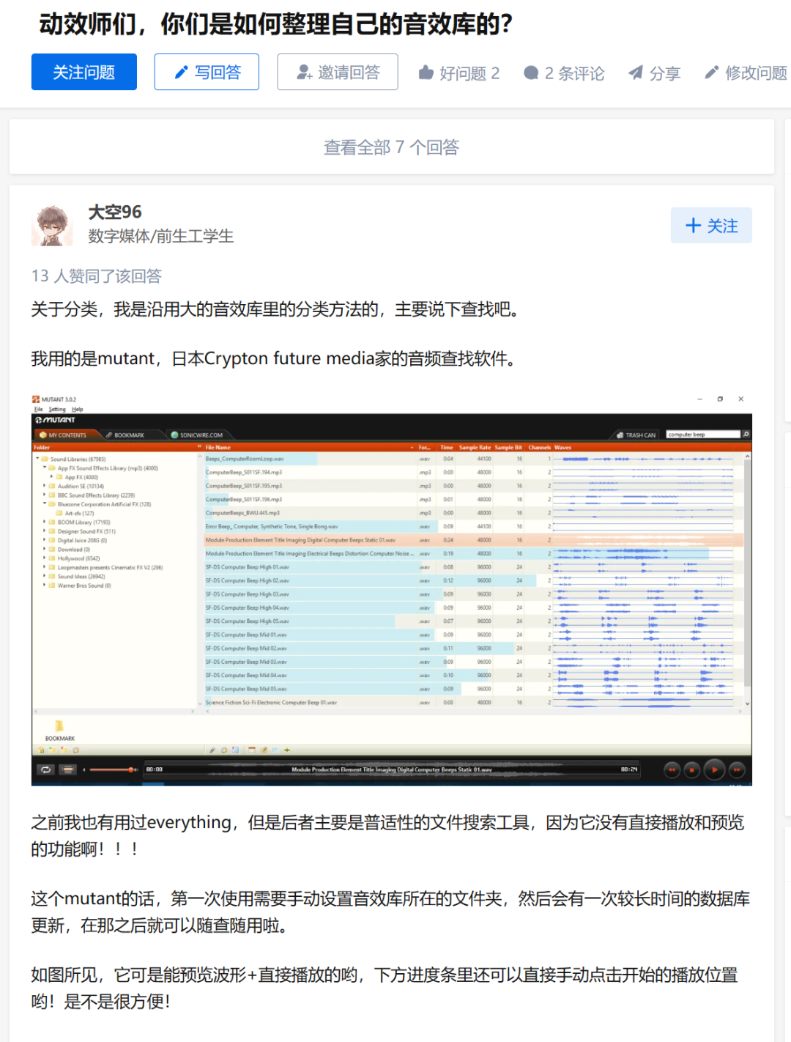Sort by the Time column header

pos(447,447)
